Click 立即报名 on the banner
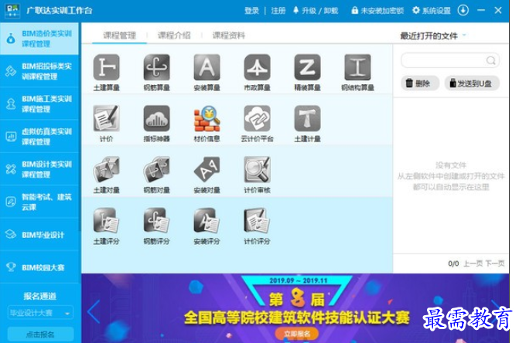519x343 pixels. click(297, 334)
